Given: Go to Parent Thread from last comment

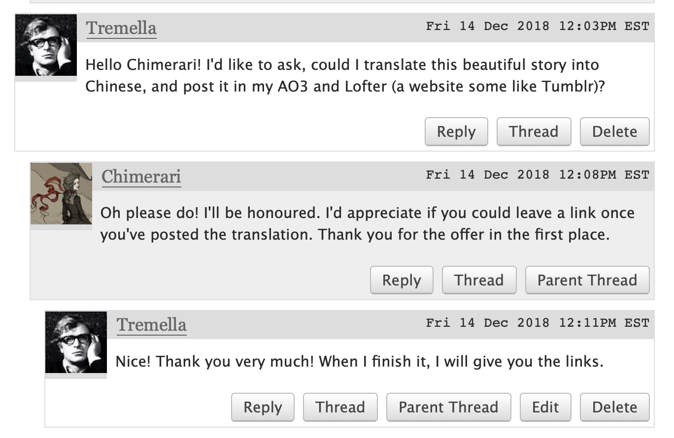Looking at the screenshot, I should (x=448, y=407).
